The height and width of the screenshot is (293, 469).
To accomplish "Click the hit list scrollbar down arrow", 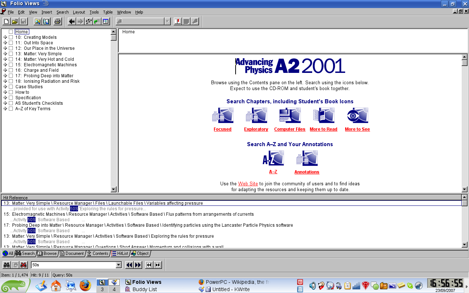I will pyautogui.click(x=465, y=245).
